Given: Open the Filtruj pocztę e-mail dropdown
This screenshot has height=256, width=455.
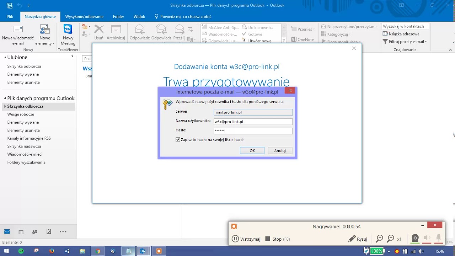Looking at the screenshot, I should [405, 42].
